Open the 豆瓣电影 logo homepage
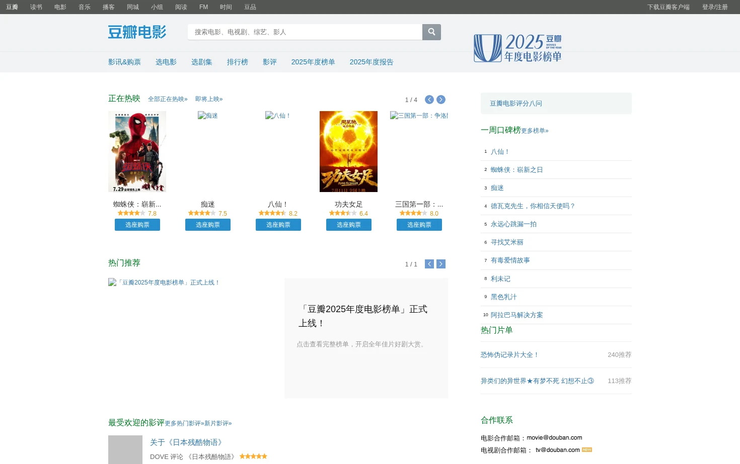Image resolution: width=740 pixels, height=464 pixels. point(137,32)
